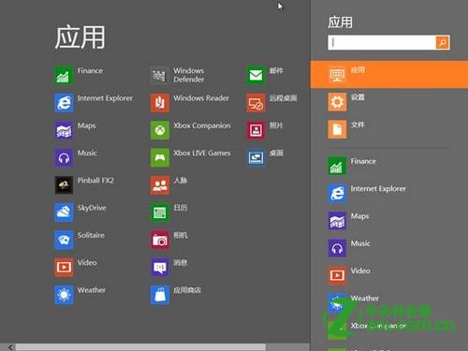
Task: Click the Solitaire label text
Action: (x=91, y=235)
